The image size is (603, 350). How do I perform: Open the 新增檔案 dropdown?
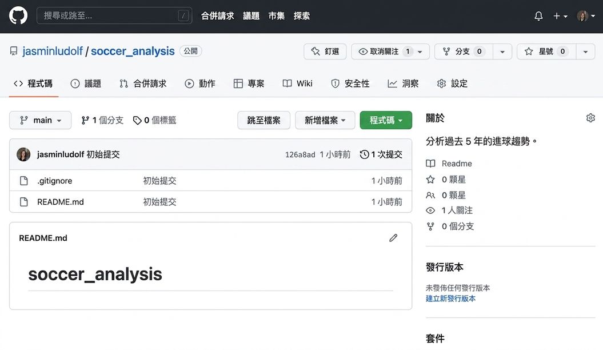pos(325,121)
